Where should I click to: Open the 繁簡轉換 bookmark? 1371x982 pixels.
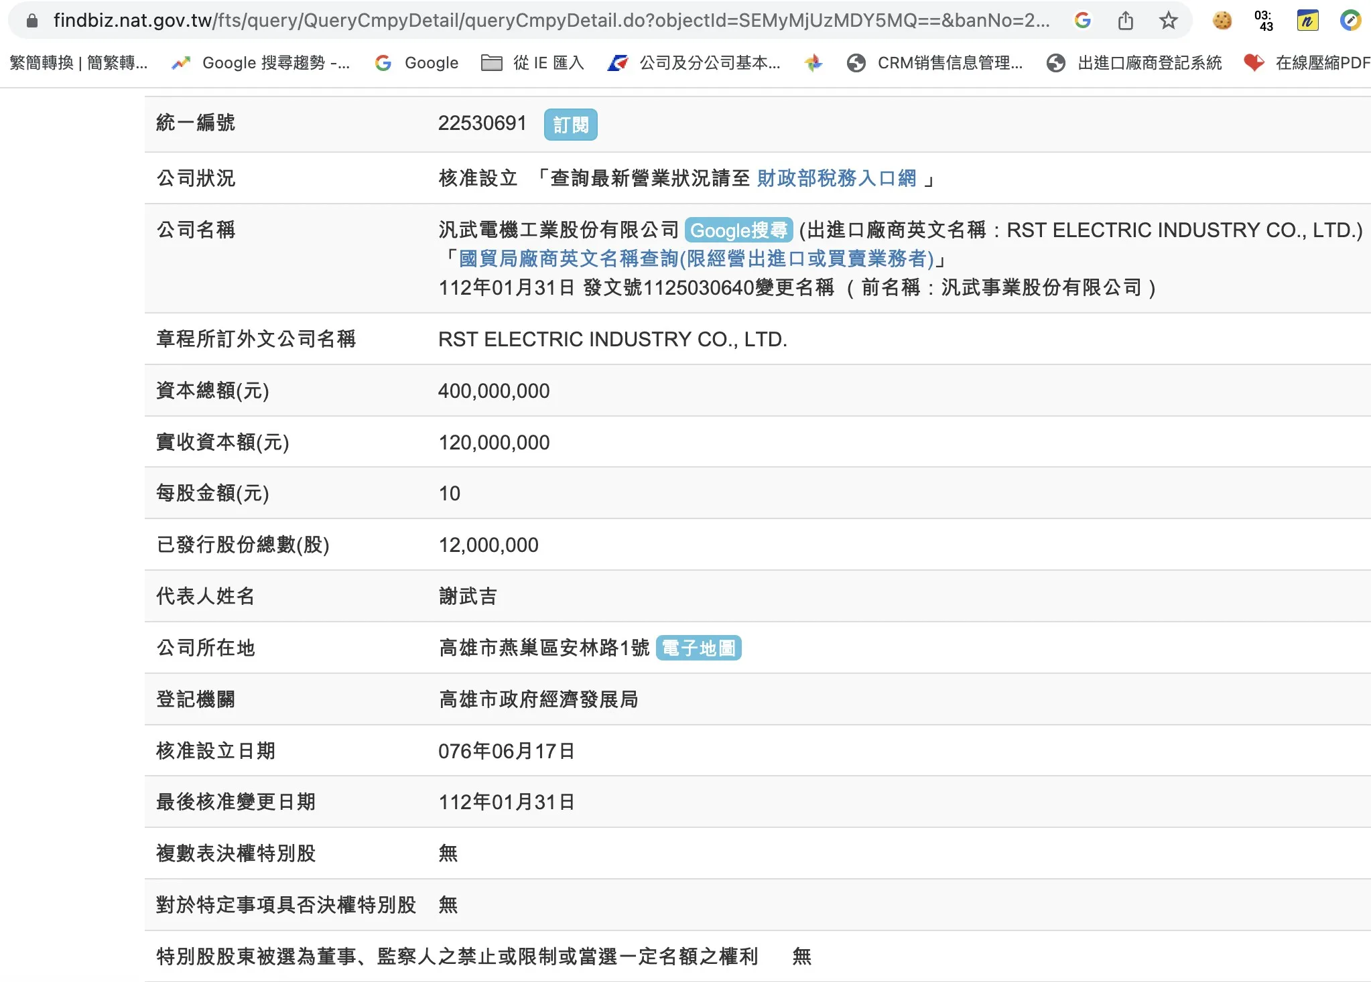(x=78, y=63)
